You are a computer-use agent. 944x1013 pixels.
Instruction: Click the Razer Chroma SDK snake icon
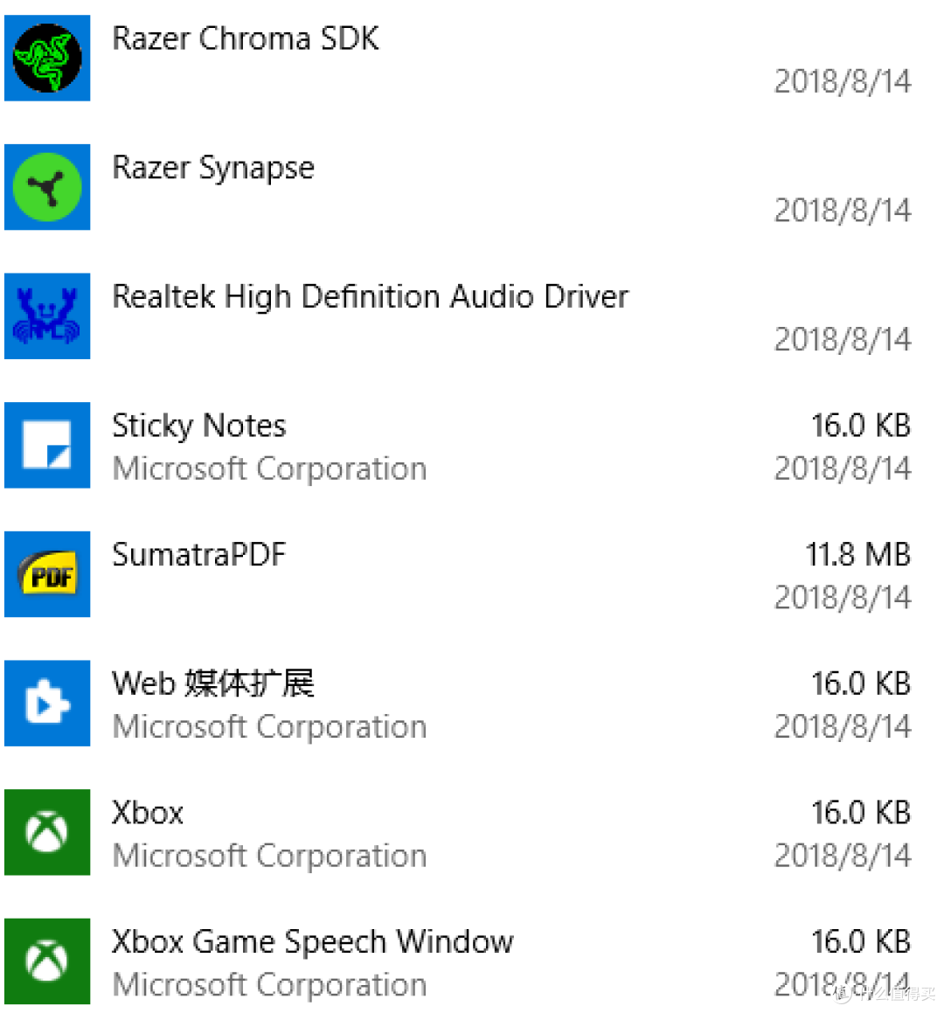(47, 59)
